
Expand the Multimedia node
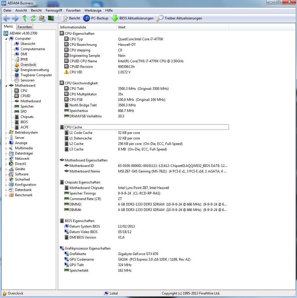[6, 148]
